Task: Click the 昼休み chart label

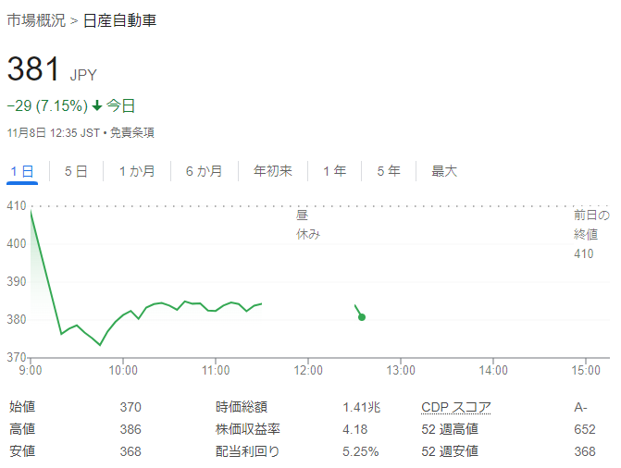Action: pyautogui.click(x=308, y=225)
